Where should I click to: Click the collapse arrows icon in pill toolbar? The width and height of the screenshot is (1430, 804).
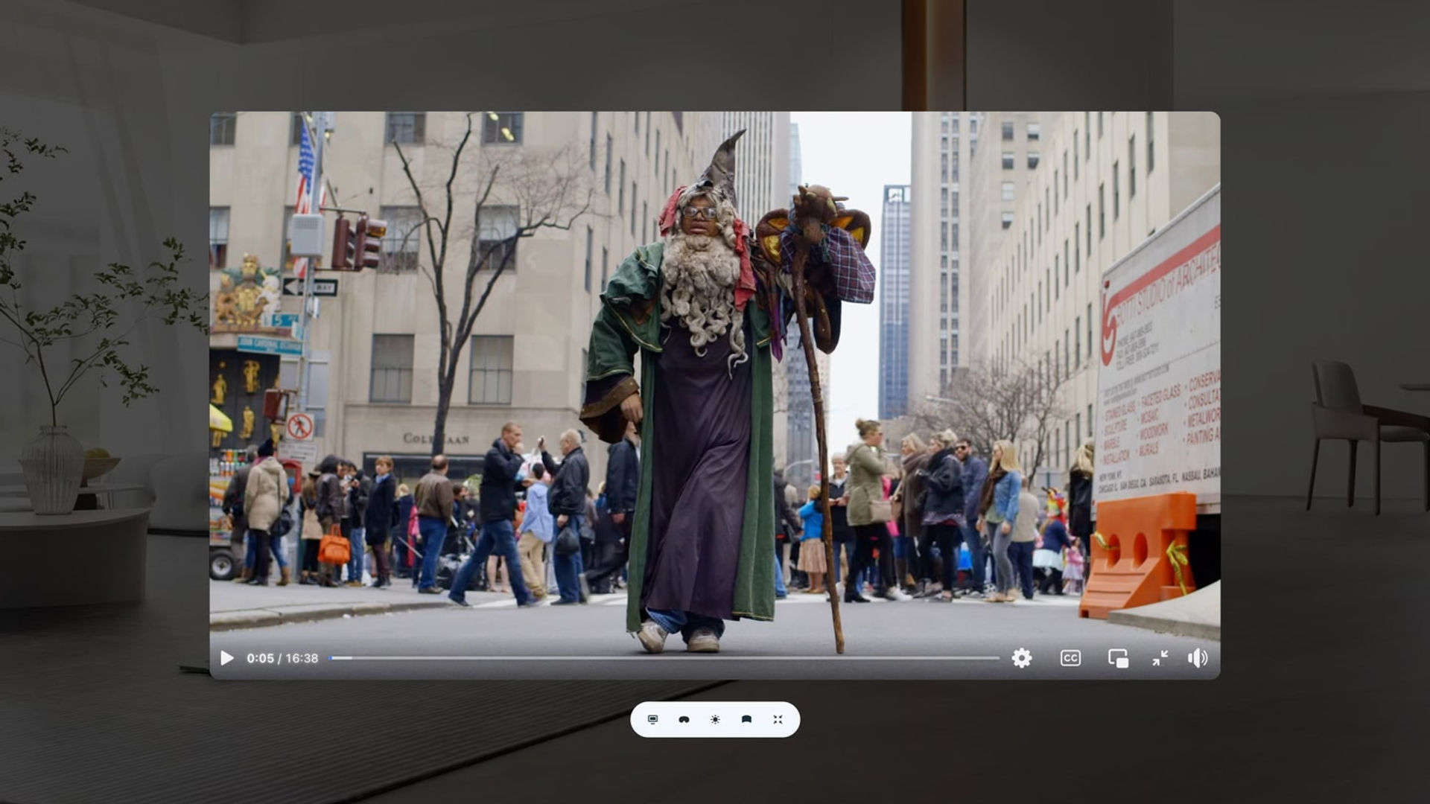click(x=778, y=720)
